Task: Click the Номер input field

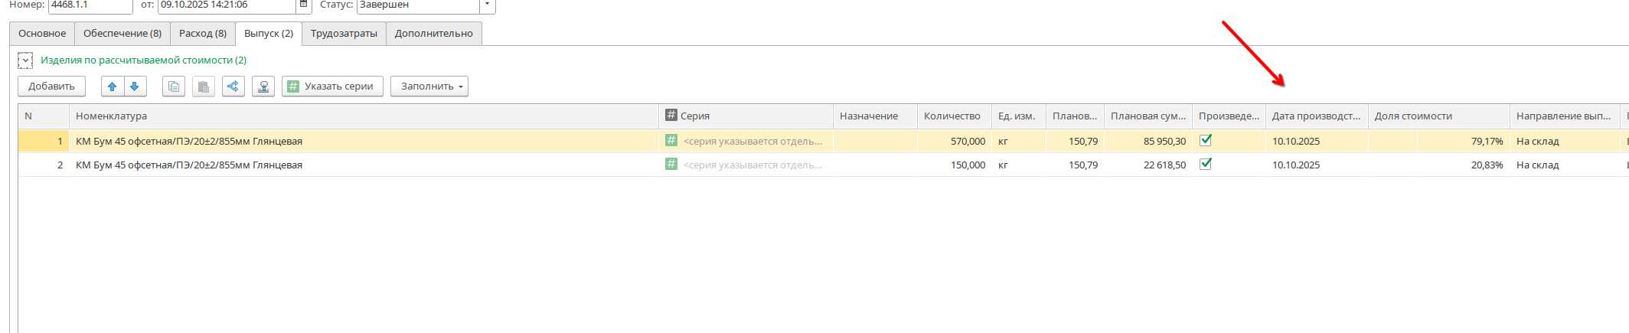Action: click(x=90, y=5)
